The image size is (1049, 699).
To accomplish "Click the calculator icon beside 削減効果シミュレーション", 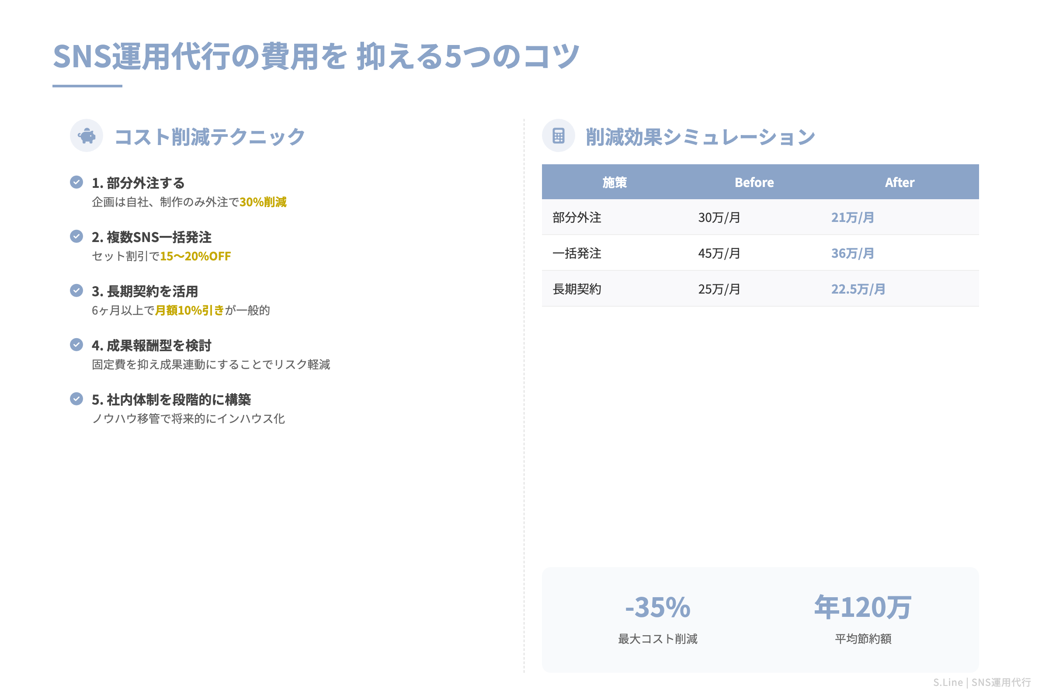I will click(559, 136).
